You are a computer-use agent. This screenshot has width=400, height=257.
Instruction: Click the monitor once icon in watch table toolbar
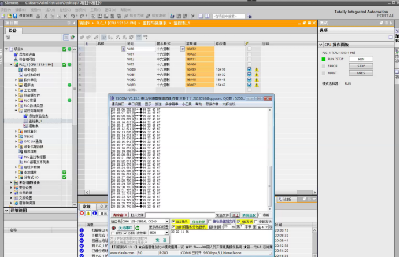(x=146, y=37)
